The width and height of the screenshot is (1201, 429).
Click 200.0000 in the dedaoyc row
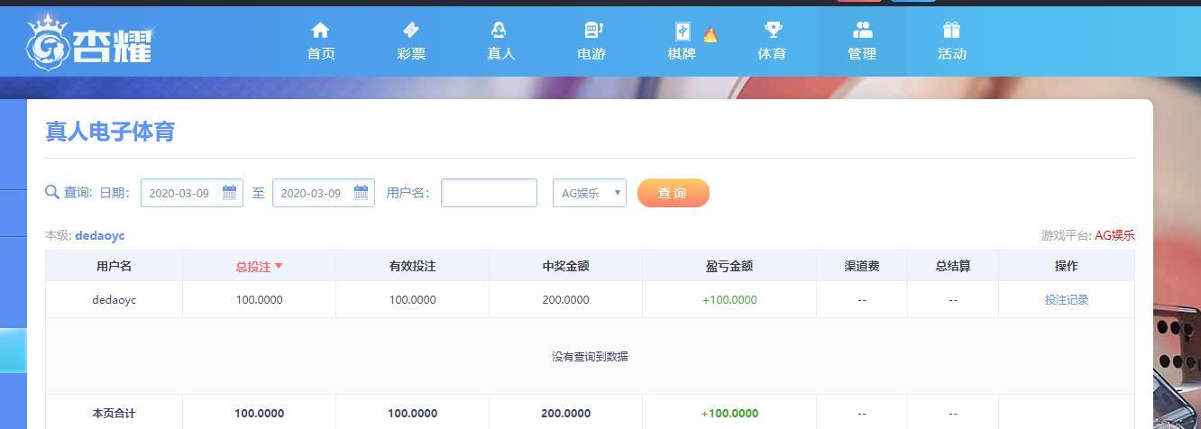tap(565, 299)
